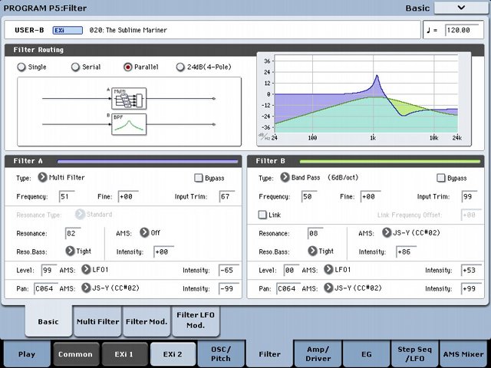Switch to the Filter Mod. tab
This screenshot has height=368, width=491.
147,322
